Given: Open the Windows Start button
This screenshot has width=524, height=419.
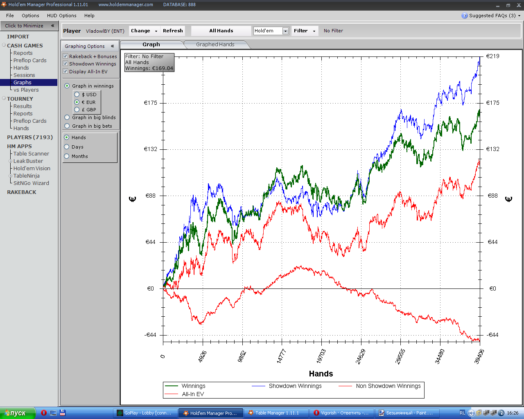Looking at the screenshot, I should point(16,413).
